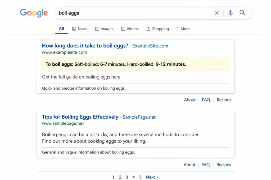
Task: Click the Google logo
Action: coord(34,13)
